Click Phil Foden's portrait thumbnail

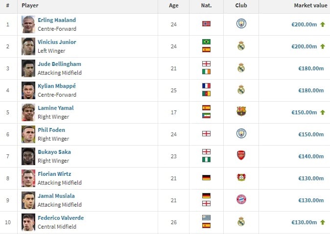(28, 134)
